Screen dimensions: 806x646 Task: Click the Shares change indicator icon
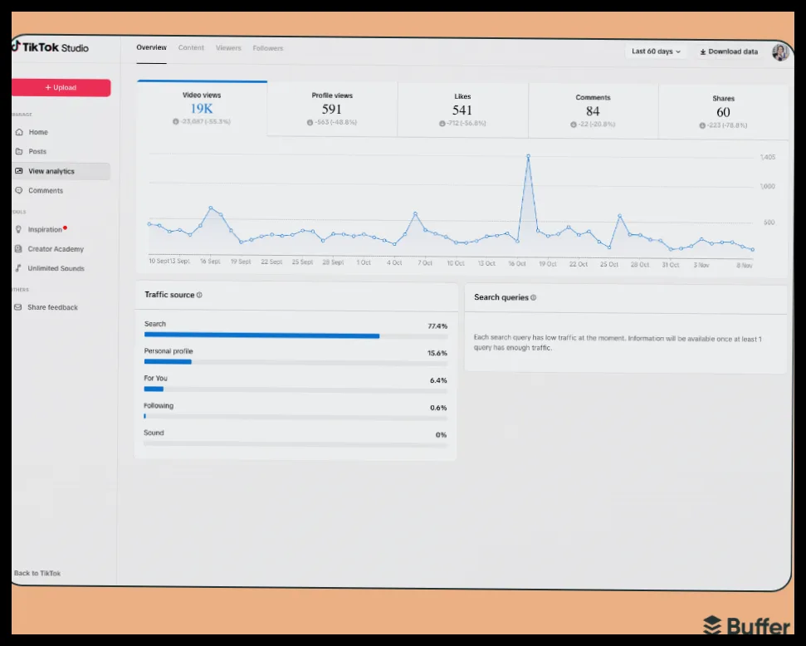pos(702,125)
